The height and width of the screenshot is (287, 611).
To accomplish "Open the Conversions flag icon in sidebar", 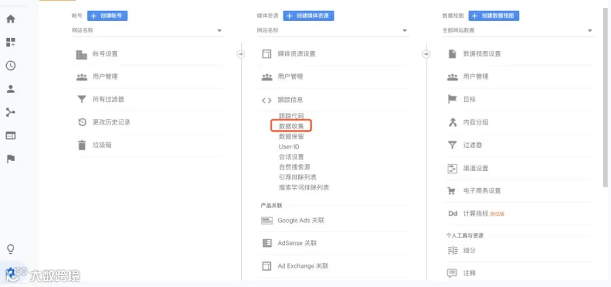I will coord(10,159).
